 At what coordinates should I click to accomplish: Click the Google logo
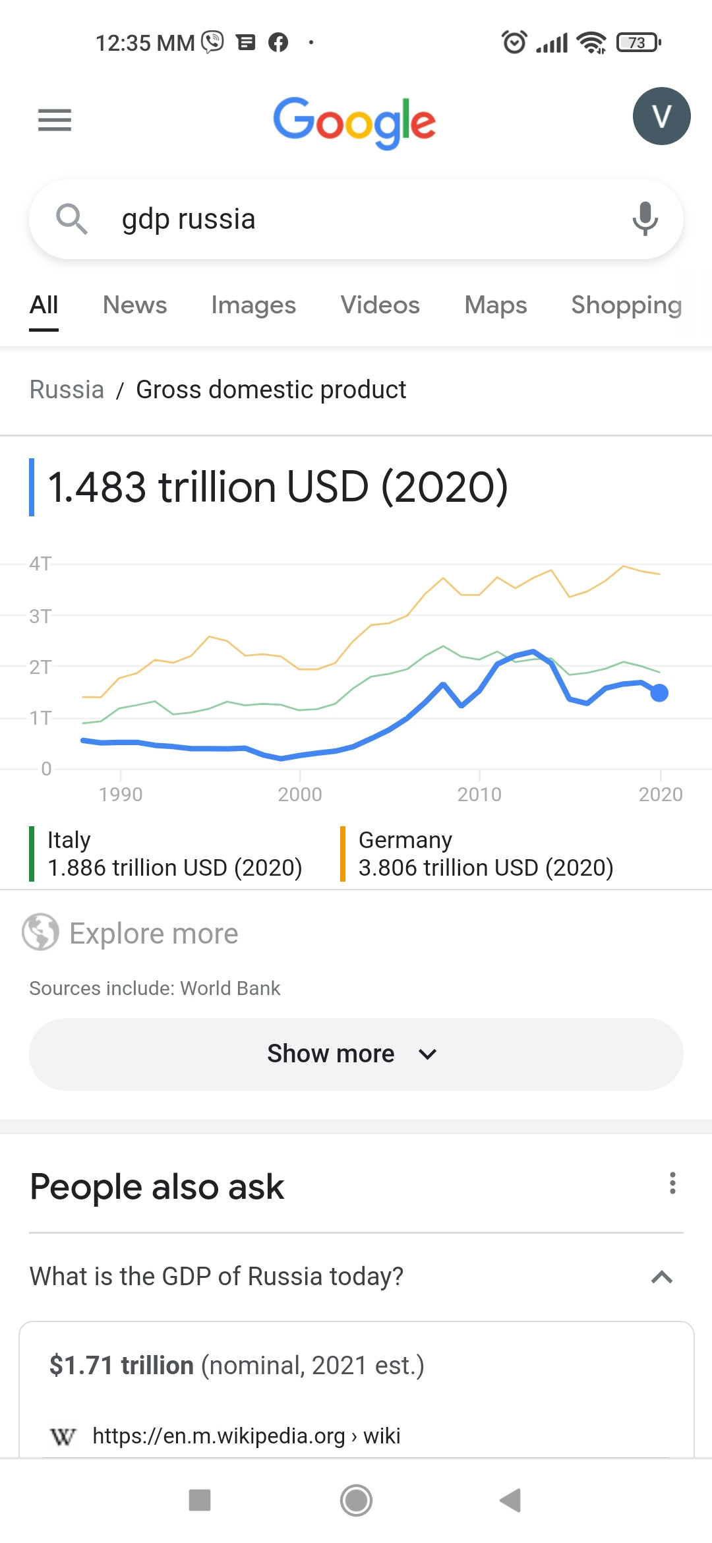355,123
